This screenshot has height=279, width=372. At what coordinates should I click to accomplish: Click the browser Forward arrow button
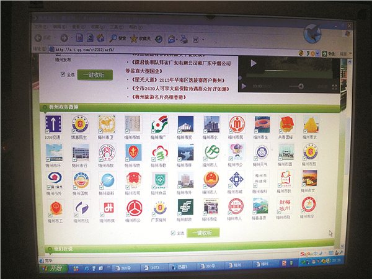pyautogui.click(x=64, y=38)
